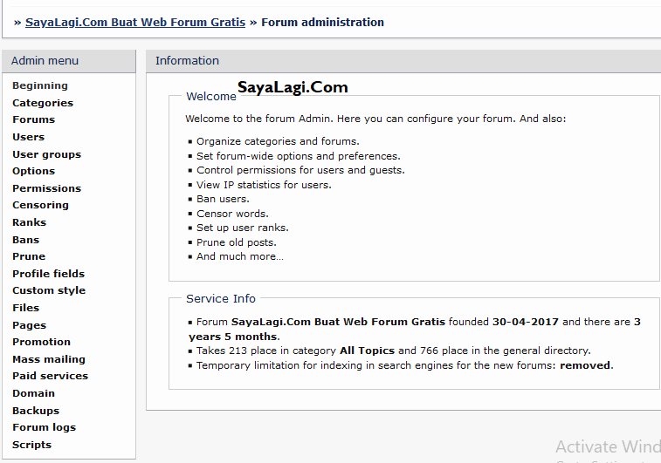Select Users from the admin menu

coord(28,137)
